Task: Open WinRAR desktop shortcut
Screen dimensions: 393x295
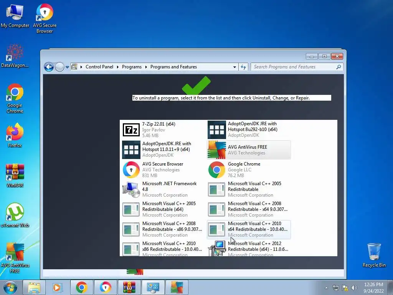Action: [15, 175]
